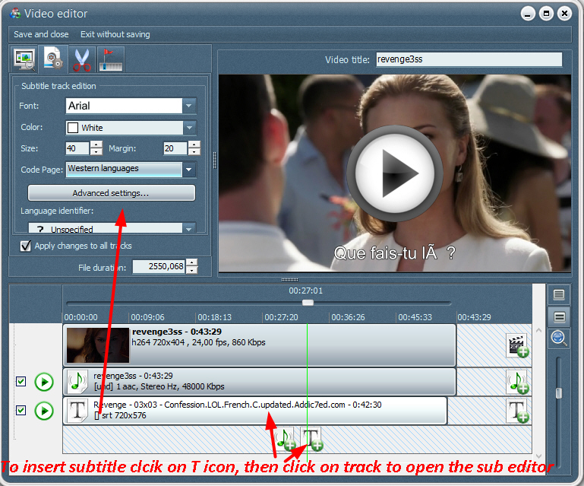Open the chapters flag tab icon
The image size is (584, 486).
click(111, 59)
